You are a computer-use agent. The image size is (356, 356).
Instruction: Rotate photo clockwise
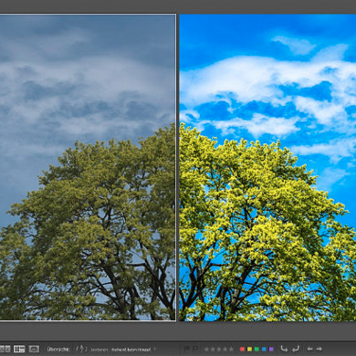click(x=296, y=349)
